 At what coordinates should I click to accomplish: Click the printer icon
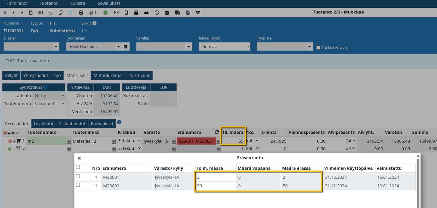[81, 13]
